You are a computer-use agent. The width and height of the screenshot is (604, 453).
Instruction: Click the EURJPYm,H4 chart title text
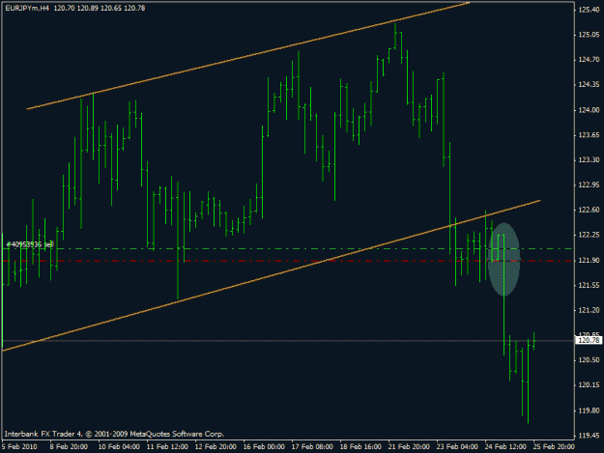pyautogui.click(x=27, y=8)
